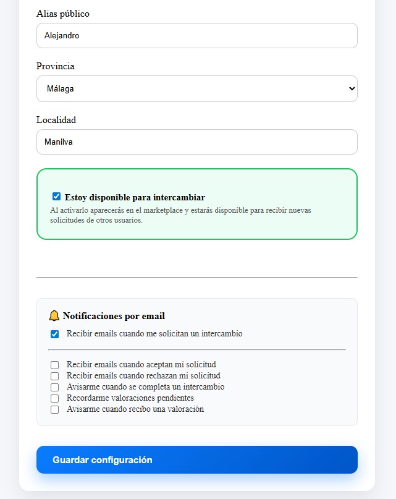
Task: Click the text 'Alejandro' in the alias field
Action: tap(59, 35)
